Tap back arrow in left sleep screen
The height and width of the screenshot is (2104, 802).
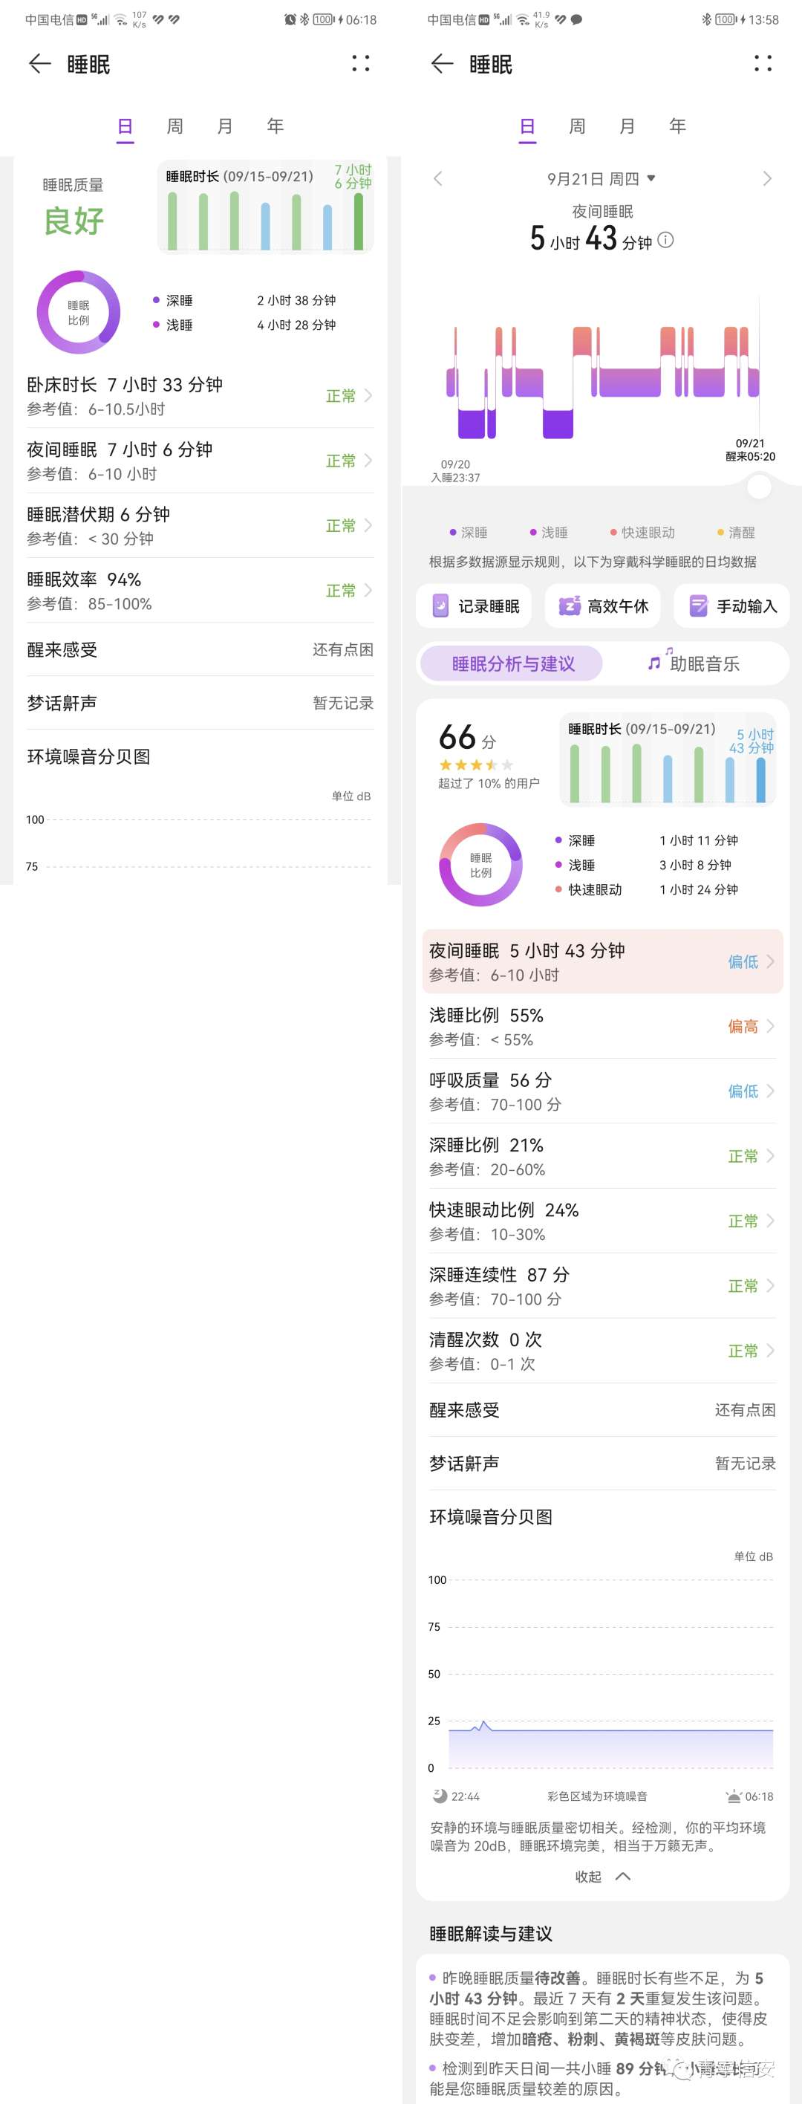point(40,64)
